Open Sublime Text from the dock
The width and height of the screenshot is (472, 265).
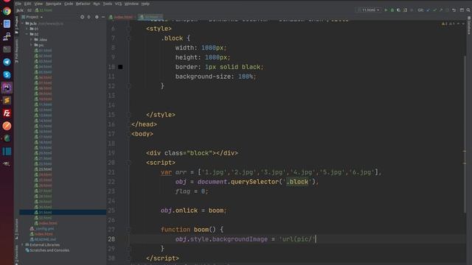tap(7, 100)
